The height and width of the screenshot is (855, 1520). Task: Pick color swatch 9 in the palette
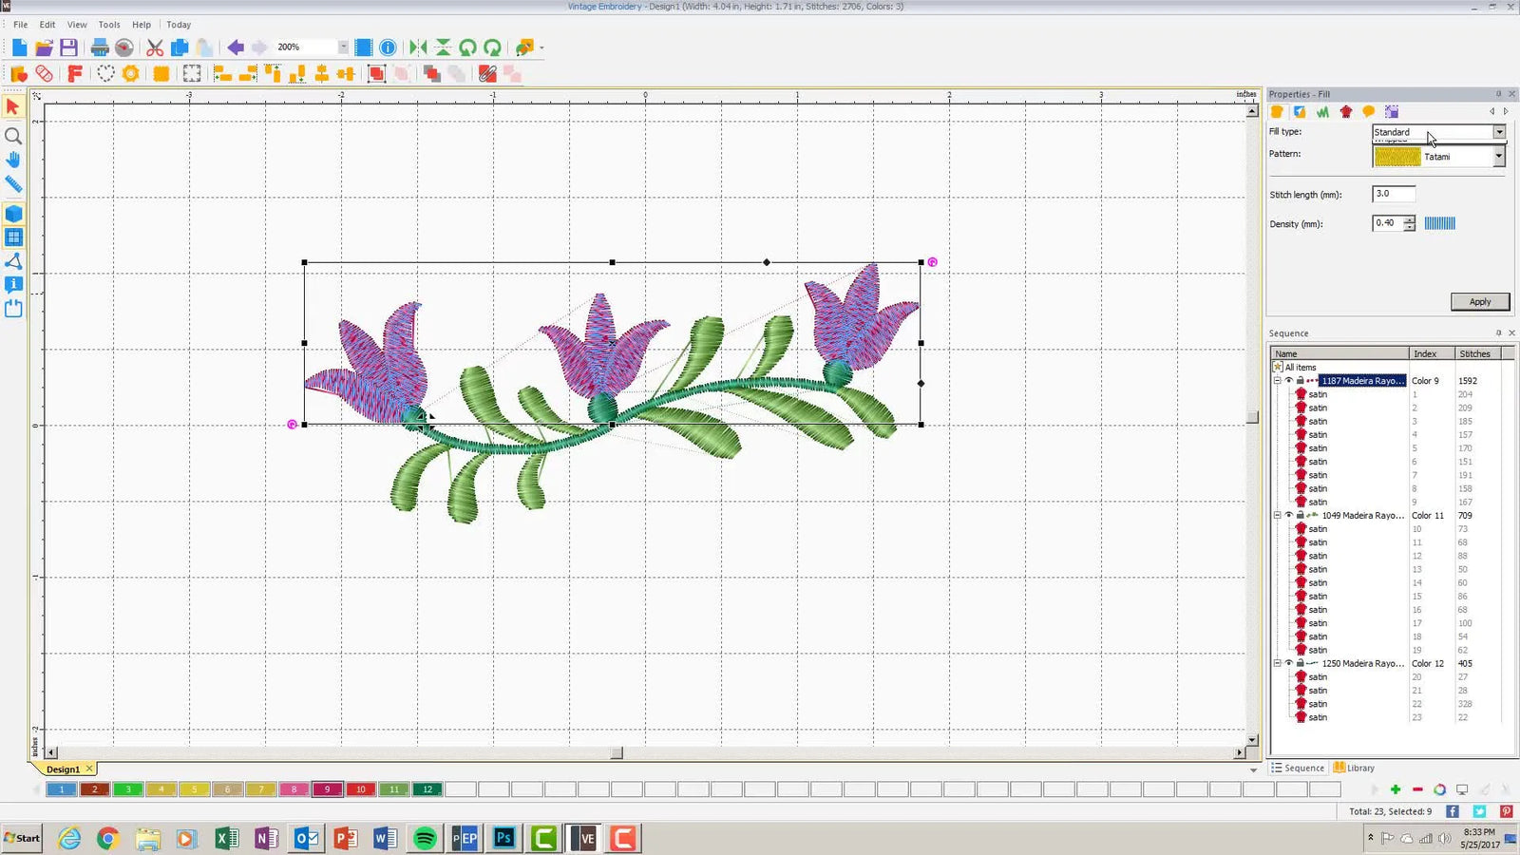pyautogui.click(x=328, y=789)
